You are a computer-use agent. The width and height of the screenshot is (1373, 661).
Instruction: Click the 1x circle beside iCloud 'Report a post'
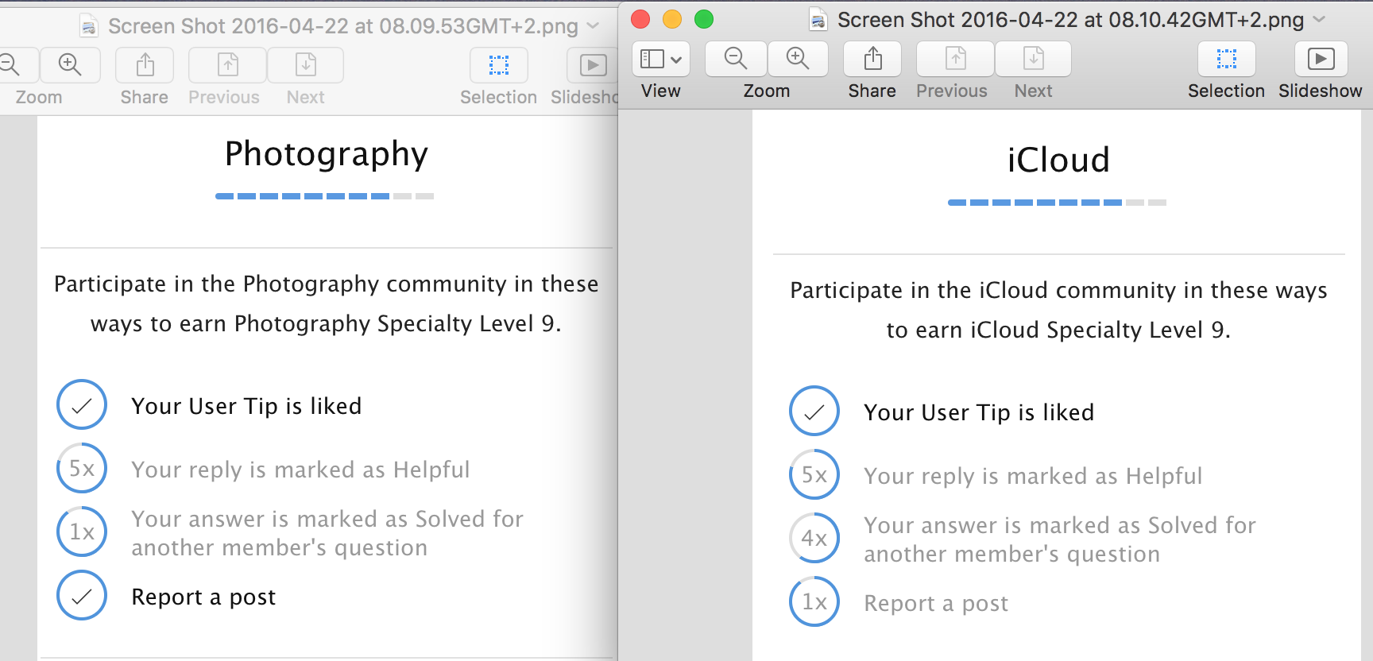tap(814, 601)
